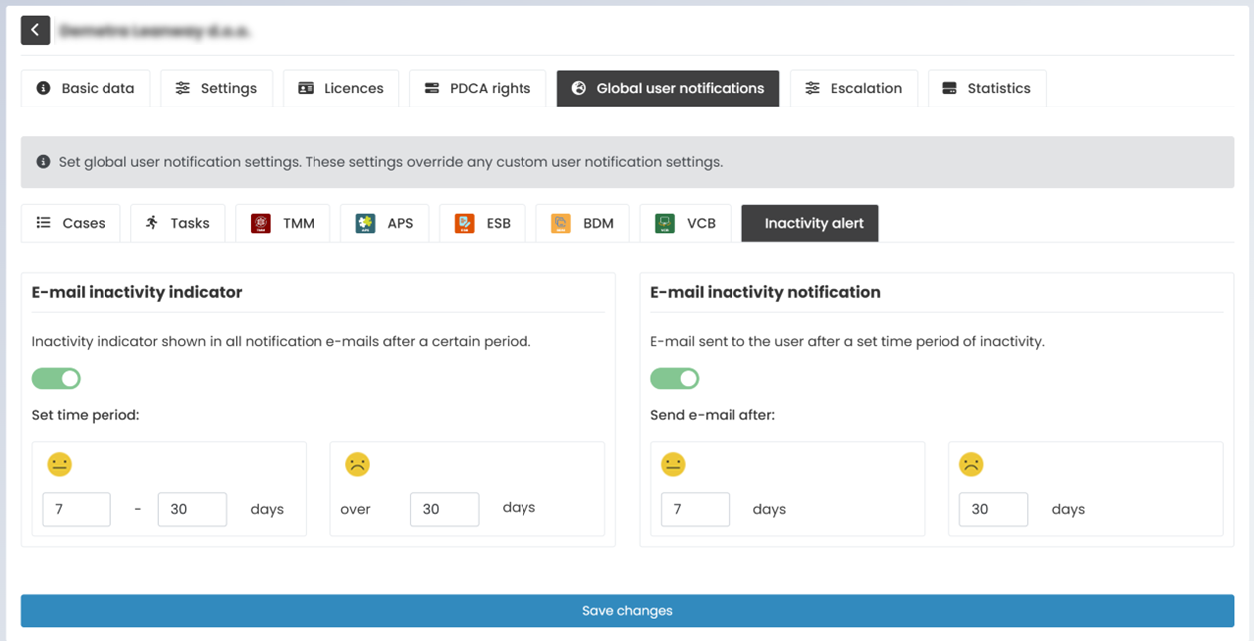Open the VCB module tab
The width and height of the screenshot is (1254, 641).
tap(685, 223)
